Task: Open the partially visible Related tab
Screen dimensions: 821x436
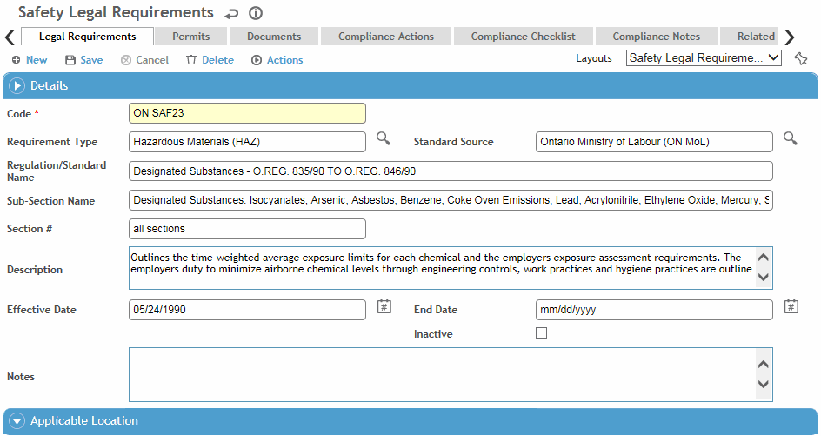Action: tap(750, 37)
